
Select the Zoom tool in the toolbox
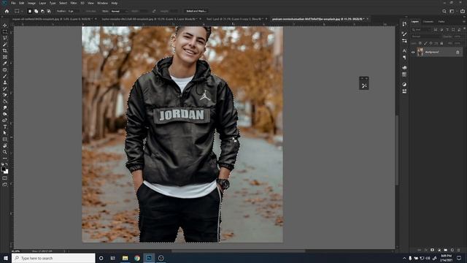[x=5, y=152]
